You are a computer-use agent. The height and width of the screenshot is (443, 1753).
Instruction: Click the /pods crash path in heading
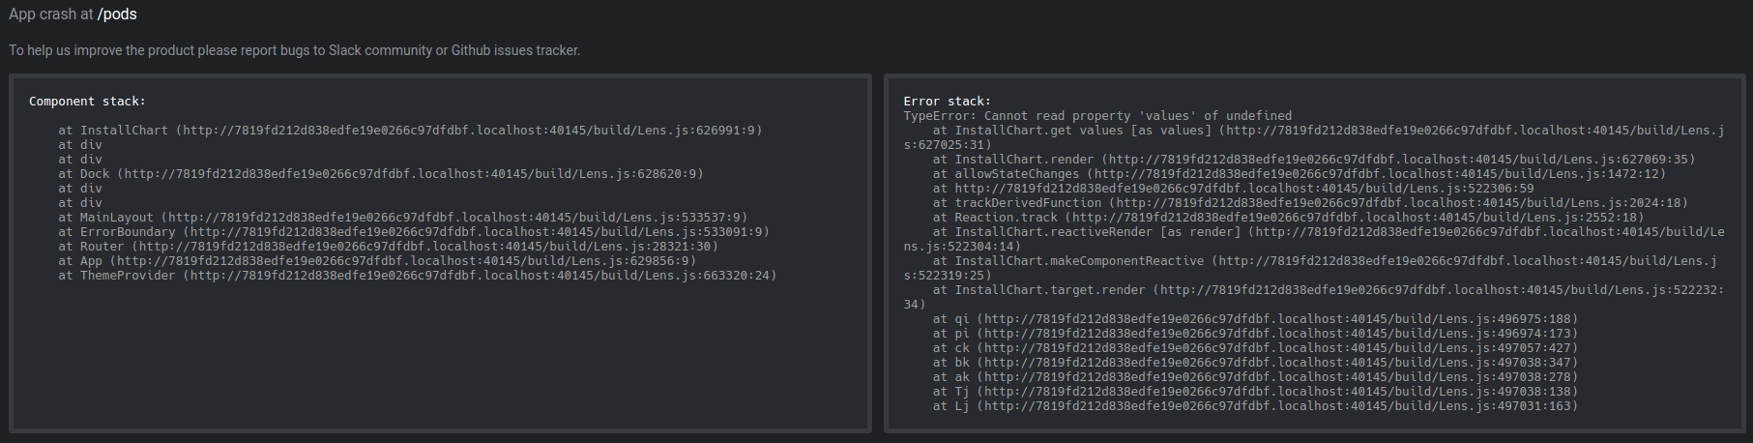coord(117,15)
